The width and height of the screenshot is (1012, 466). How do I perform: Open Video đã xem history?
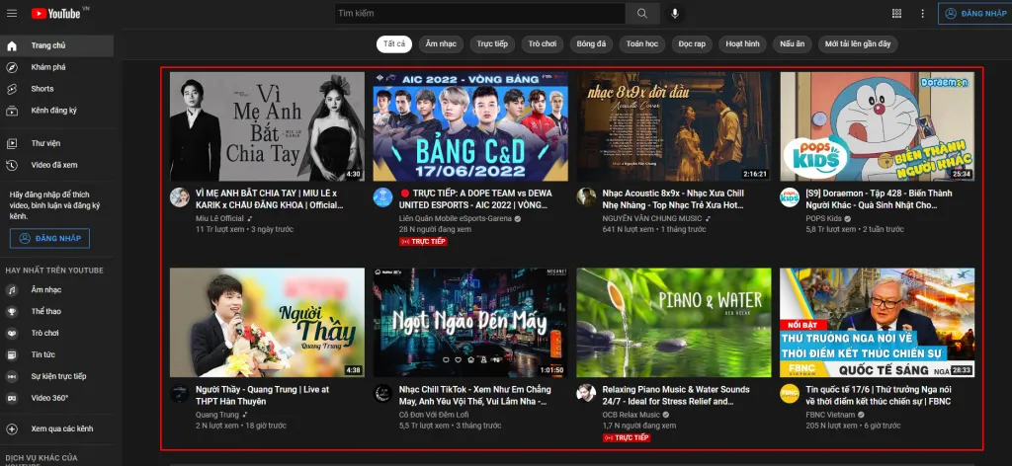pyautogui.click(x=54, y=165)
